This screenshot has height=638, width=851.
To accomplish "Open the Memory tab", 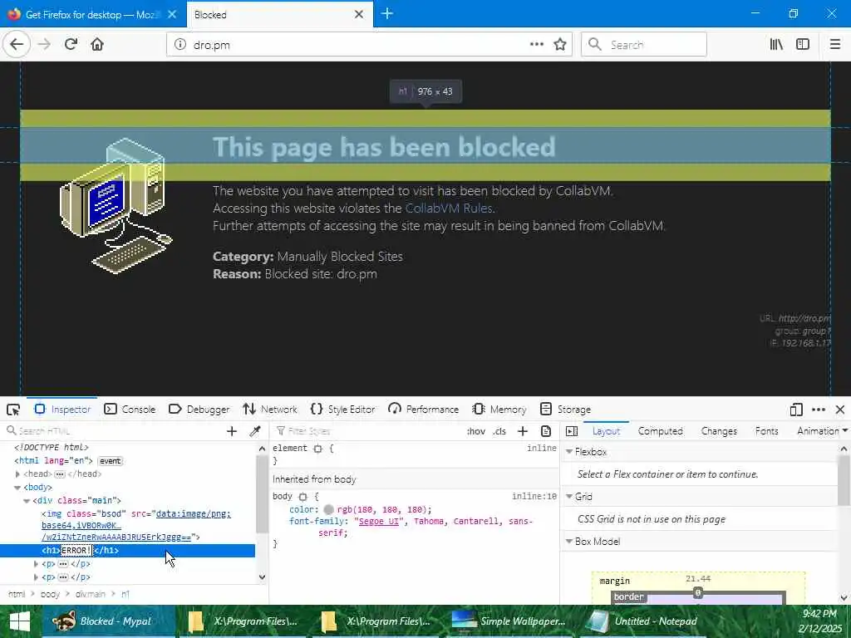I will point(499,410).
